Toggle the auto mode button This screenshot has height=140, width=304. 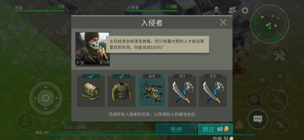click(x=25, y=121)
